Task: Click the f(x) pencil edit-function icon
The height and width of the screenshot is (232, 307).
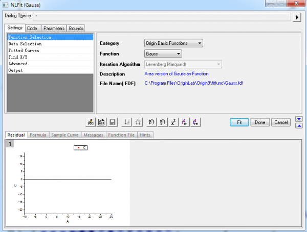Action: [91, 122]
